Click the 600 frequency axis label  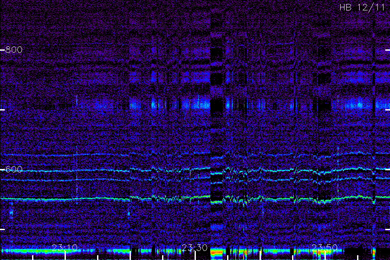click(x=14, y=169)
